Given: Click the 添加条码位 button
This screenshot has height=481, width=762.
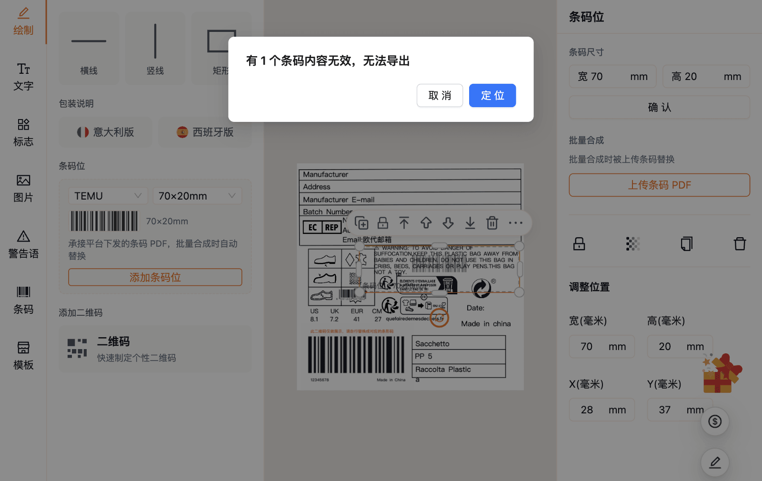Looking at the screenshot, I should tap(155, 277).
